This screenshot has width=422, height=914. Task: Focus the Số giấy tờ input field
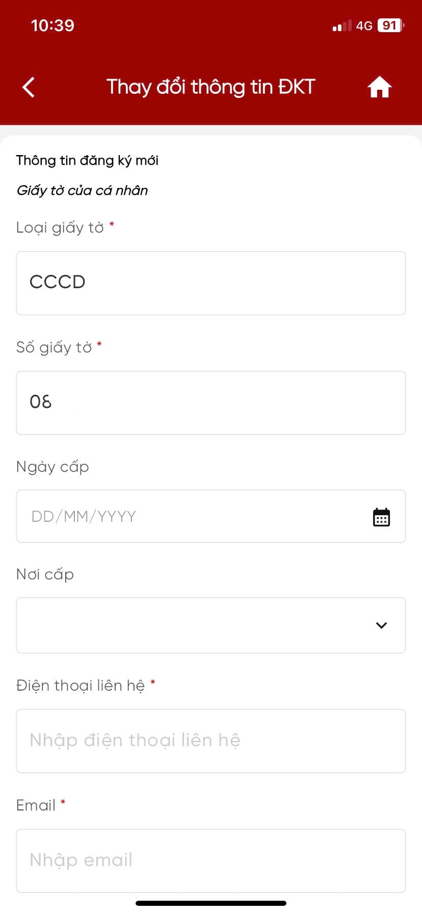click(211, 403)
